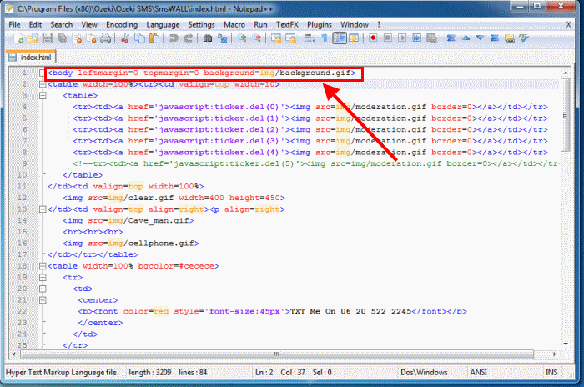Toggle Word Wrap in the toolbar

click(310, 38)
